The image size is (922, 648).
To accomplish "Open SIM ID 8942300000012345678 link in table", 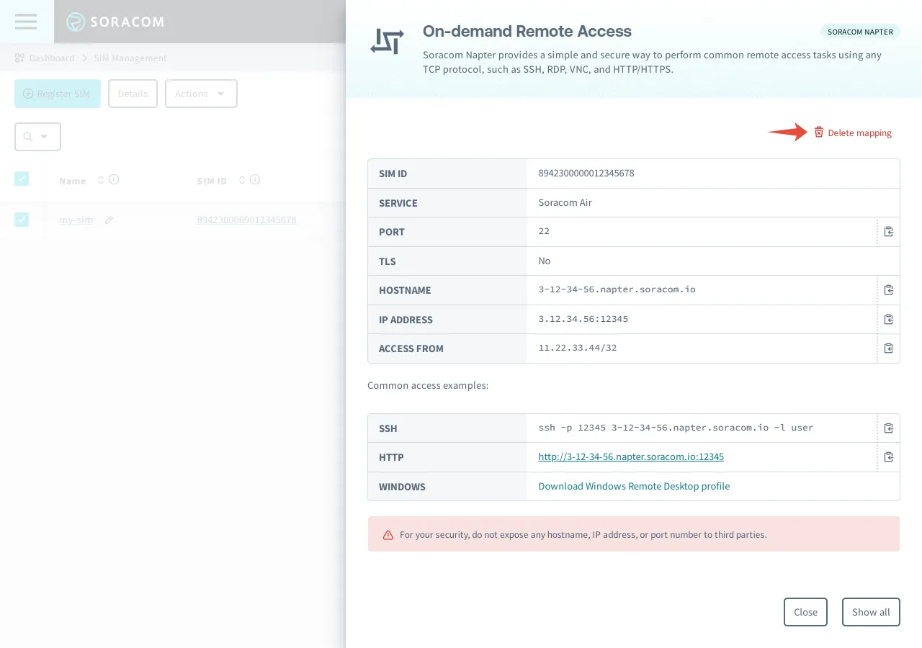I will 246,220.
